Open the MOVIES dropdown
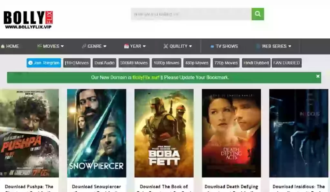Viewport: 330px width, 192px height. click(51, 46)
